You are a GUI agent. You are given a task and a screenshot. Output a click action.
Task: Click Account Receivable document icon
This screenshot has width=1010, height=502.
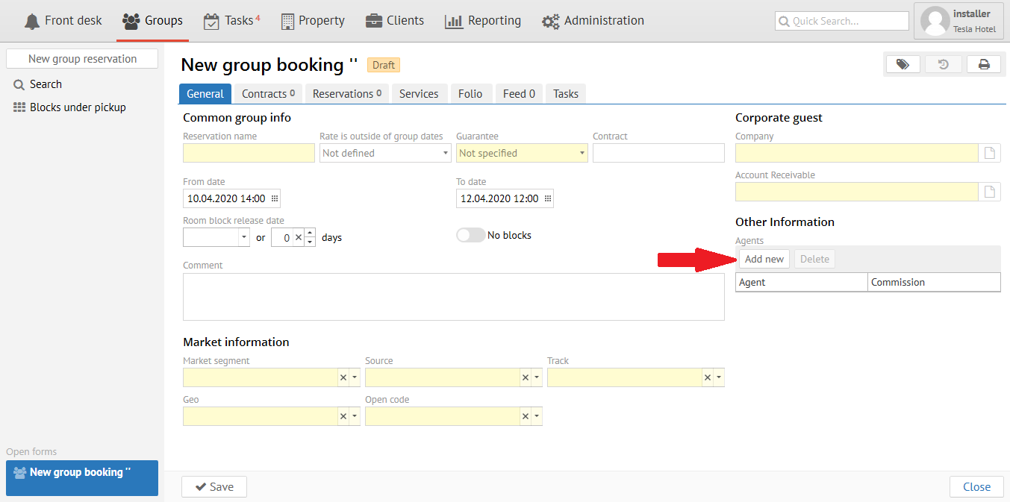pyautogui.click(x=989, y=192)
